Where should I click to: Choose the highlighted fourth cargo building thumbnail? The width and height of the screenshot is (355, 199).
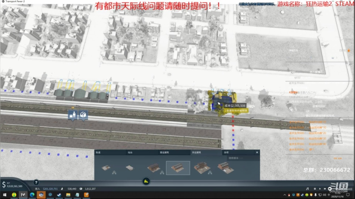178,168
